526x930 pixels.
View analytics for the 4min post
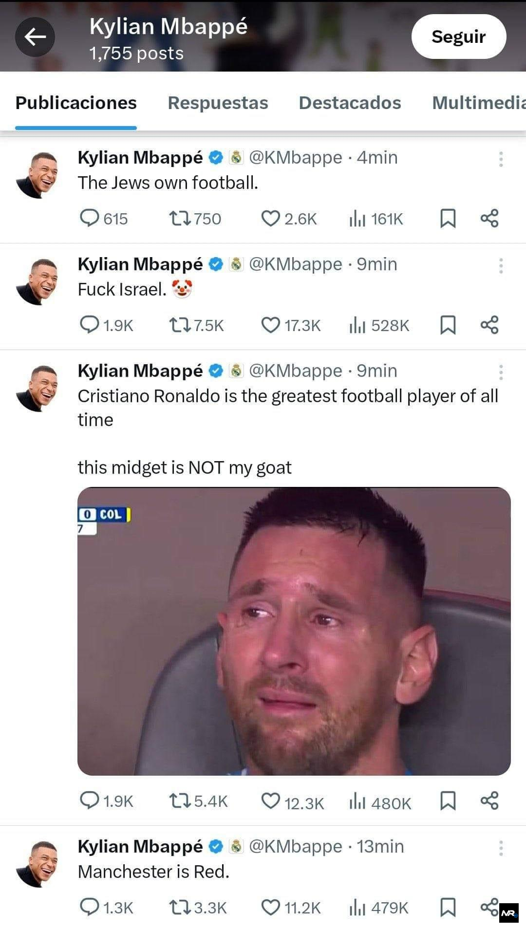357,219
